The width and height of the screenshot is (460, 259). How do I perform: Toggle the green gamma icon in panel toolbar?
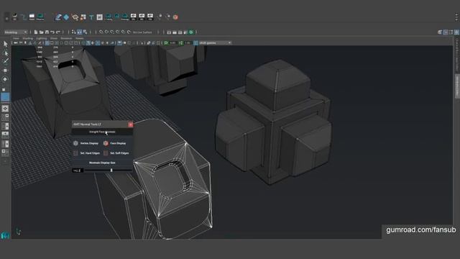coord(180,43)
